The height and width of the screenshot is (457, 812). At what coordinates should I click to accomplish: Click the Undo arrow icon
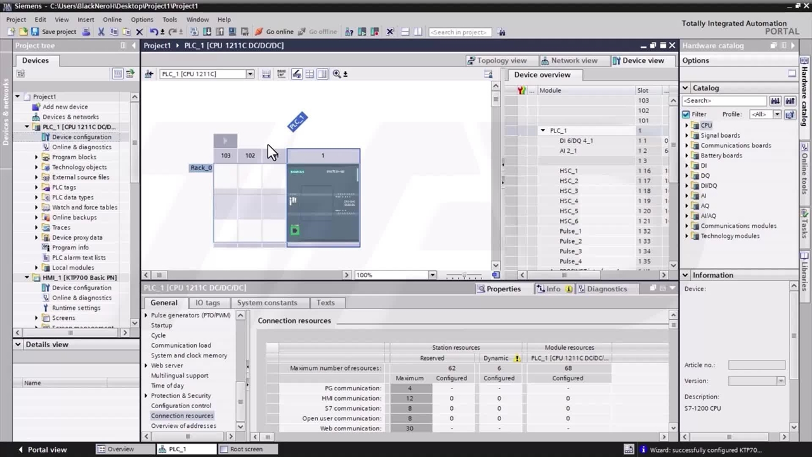pyautogui.click(x=154, y=32)
